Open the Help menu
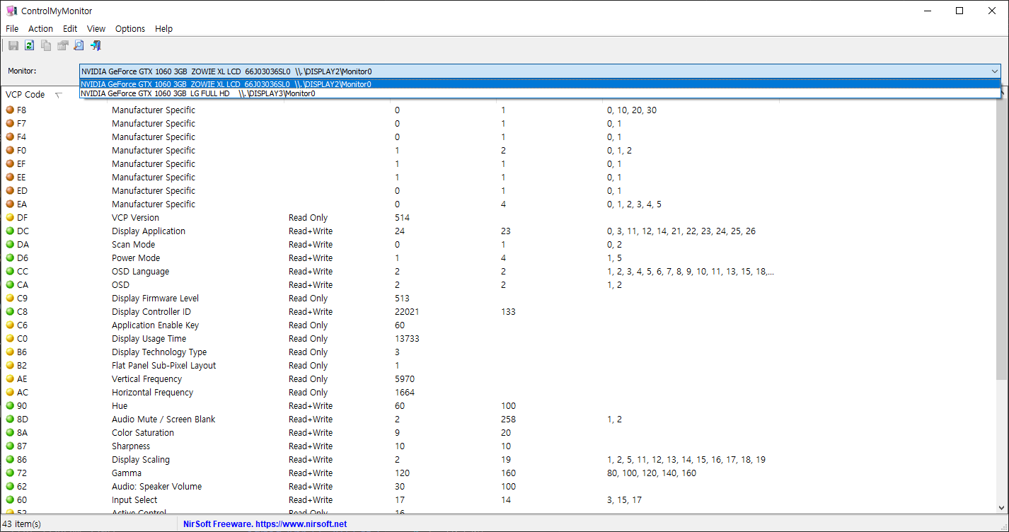The height and width of the screenshot is (532, 1009). tap(163, 29)
